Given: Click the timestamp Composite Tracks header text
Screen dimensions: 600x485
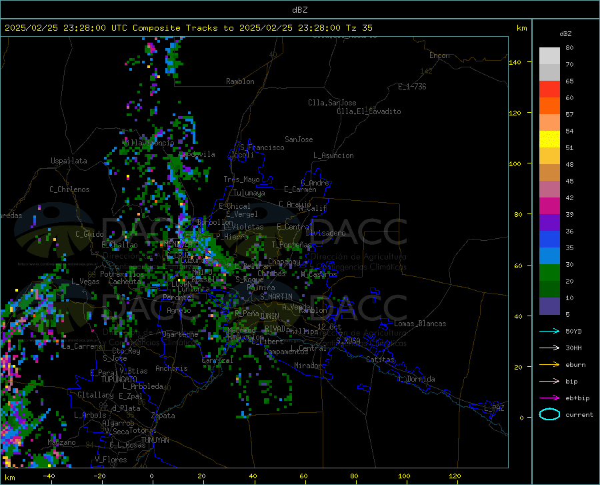Looking at the screenshot, I should (x=188, y=28).
